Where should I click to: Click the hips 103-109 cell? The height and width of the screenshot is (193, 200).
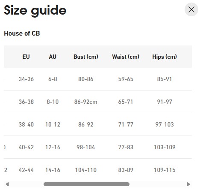tap(165, 147)
